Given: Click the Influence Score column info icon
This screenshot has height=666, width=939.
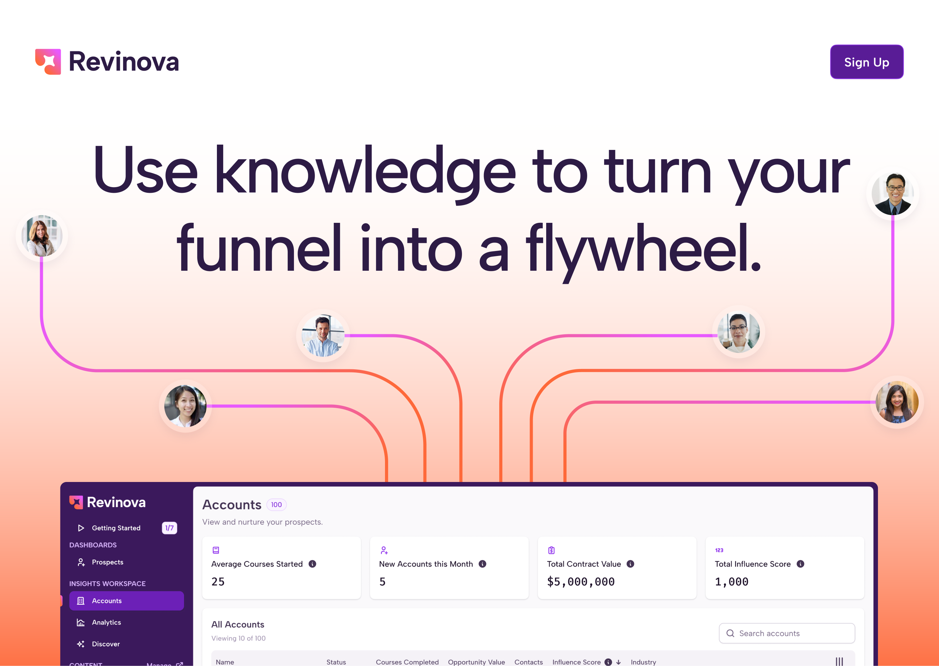Looking at the screenshot, I should 608,662.
